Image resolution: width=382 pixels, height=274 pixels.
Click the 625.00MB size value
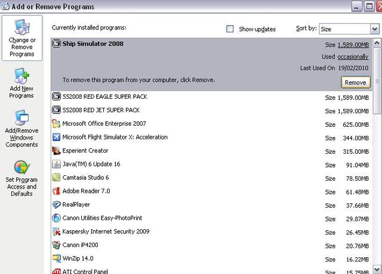point(356,125)
